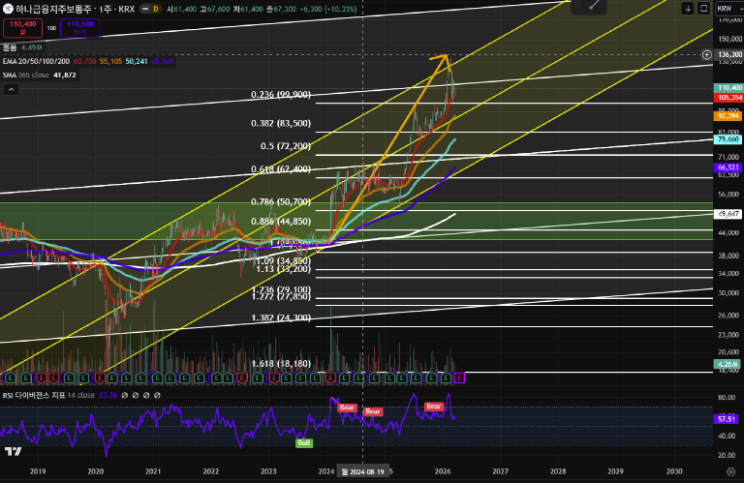Click 2021 on the time axis
This screenshot has height=483, width=744.
(153, 471)
